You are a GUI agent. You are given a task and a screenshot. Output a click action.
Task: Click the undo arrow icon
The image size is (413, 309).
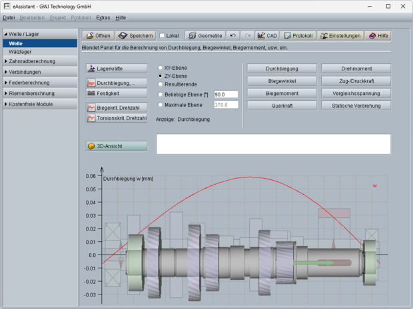232,36
